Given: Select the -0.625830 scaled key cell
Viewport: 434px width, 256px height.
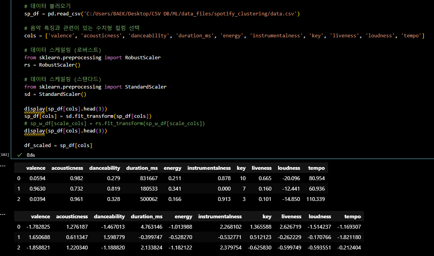Looking at the screenshot, I should (x=259, y=248).
